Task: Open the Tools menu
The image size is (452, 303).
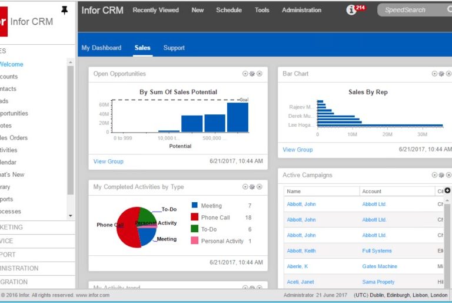Action: point(262,10)
